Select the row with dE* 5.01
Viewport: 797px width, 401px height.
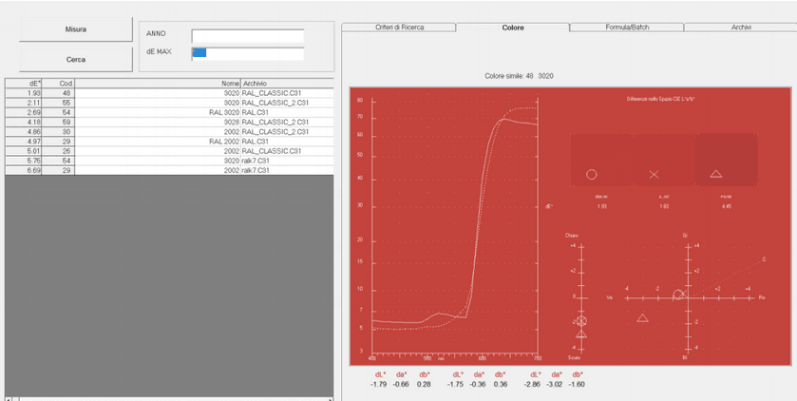click(x=169, y=151)
